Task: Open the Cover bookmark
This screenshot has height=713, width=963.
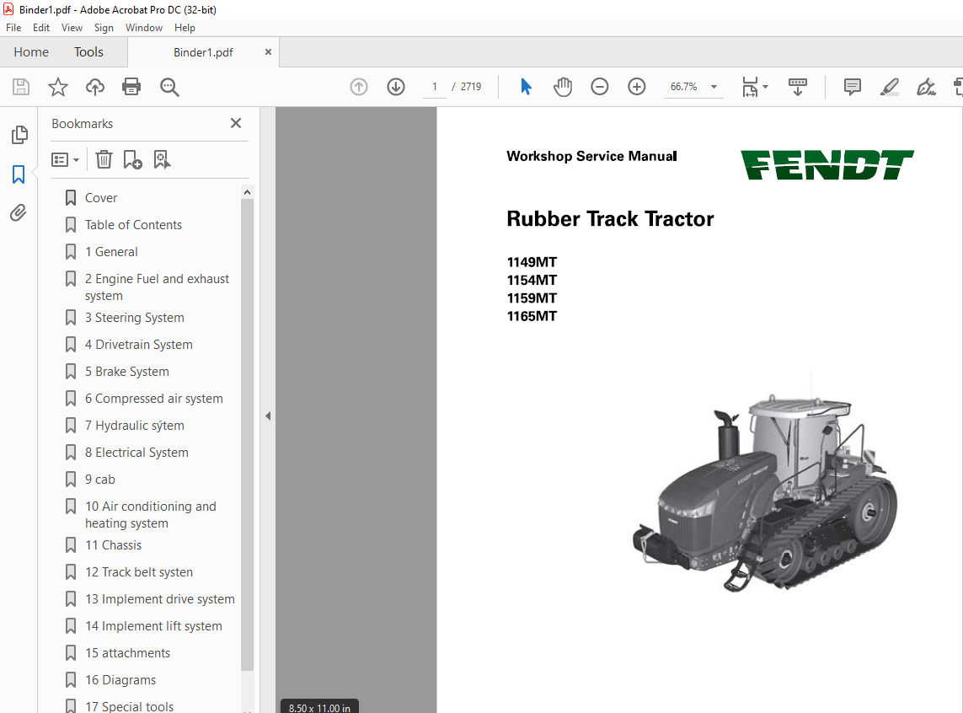Action: click(101, 198)
